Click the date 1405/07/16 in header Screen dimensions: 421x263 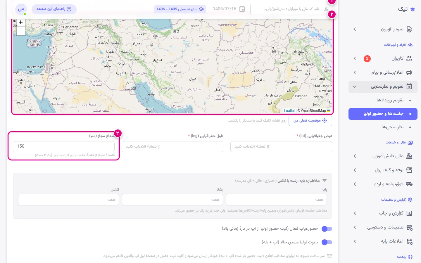click(225, 9)
